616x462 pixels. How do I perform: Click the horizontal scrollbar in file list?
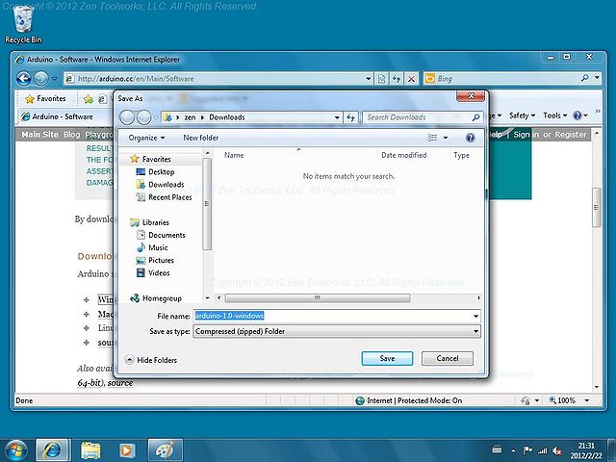pyautogui.click(x=318, y=298)
